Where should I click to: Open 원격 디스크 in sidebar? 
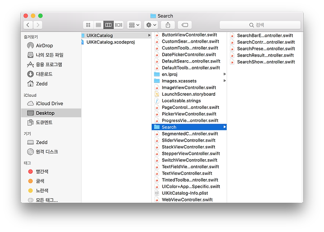click(x=51, y=152)
